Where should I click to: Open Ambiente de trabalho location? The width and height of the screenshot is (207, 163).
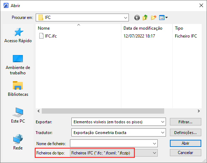click(18, 65)
